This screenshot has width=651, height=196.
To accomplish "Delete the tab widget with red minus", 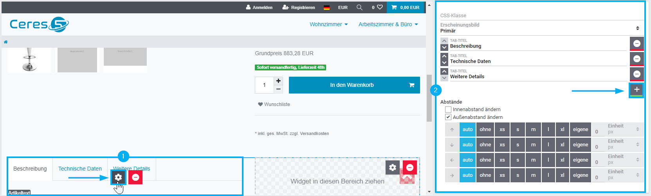I will pos(135,177).
